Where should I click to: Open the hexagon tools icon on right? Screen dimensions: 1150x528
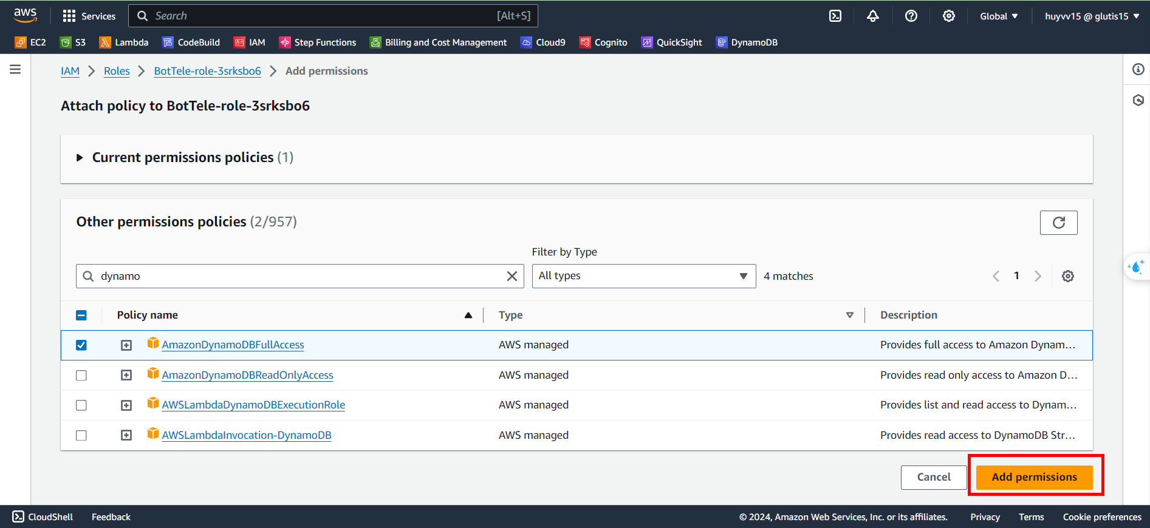pos(1138,100)
